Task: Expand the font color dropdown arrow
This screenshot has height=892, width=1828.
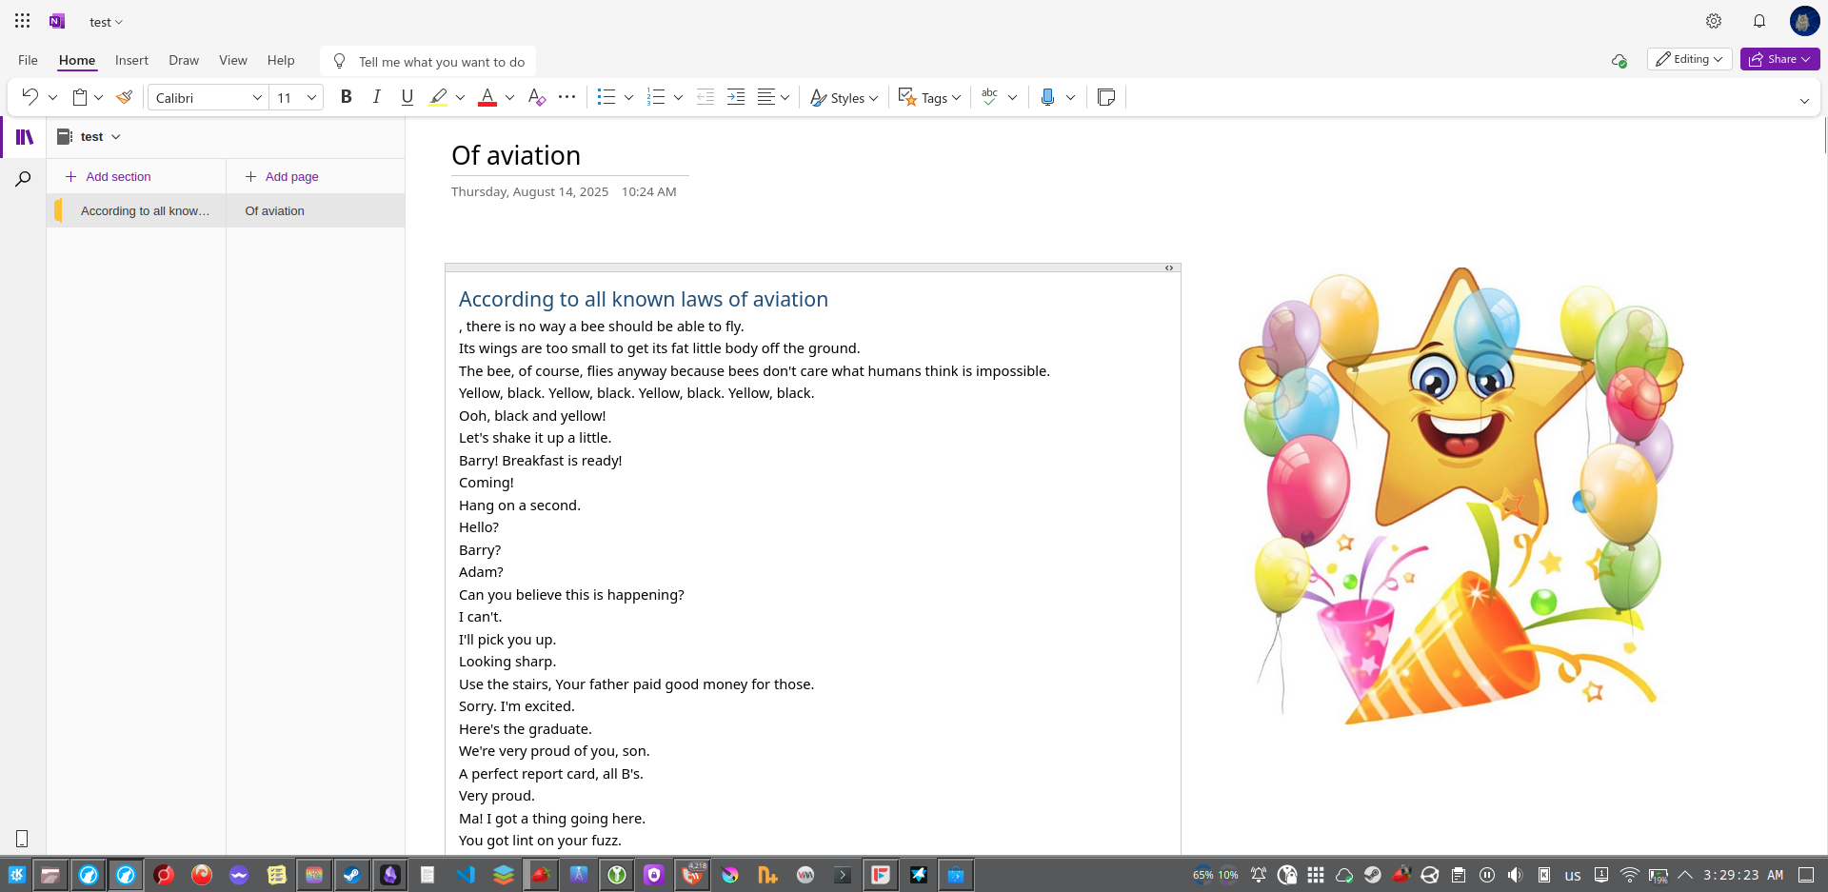Action: [510, 97]
